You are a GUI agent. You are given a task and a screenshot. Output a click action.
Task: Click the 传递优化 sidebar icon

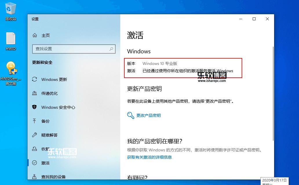(34, 93)
